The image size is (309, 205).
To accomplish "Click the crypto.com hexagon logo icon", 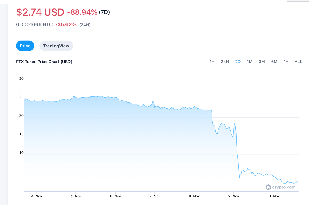I will 268,187.
